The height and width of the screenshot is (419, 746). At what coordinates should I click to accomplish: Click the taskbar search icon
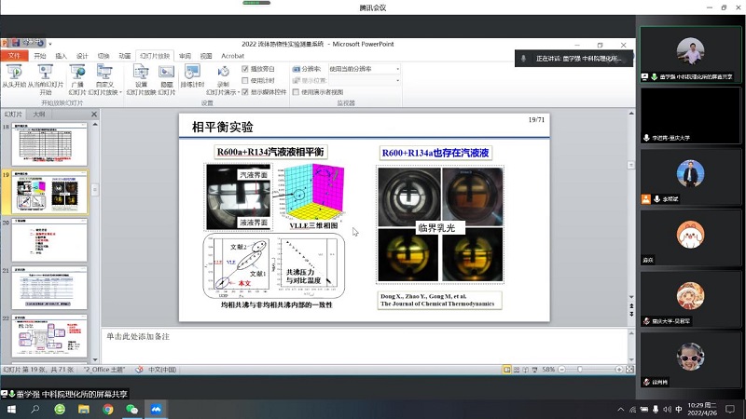click(35, 409)
